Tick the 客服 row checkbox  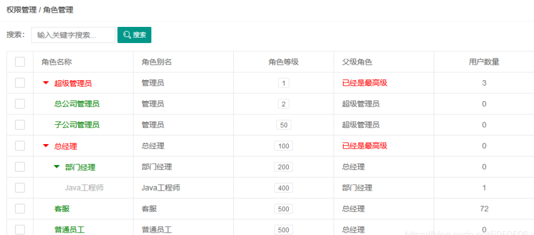click(x=20, y=209)
